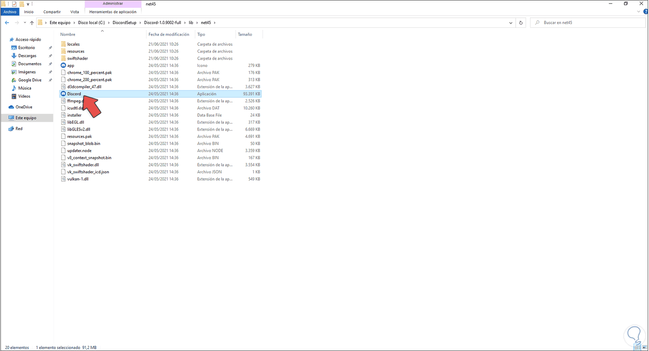Select Acceso rápido star icon

12,39
